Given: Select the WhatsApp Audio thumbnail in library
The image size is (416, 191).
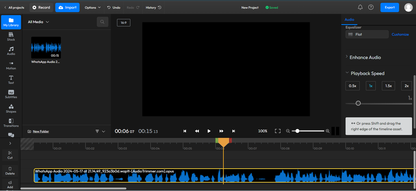Looking at the screenshot, I should click(x=46, y=48).
